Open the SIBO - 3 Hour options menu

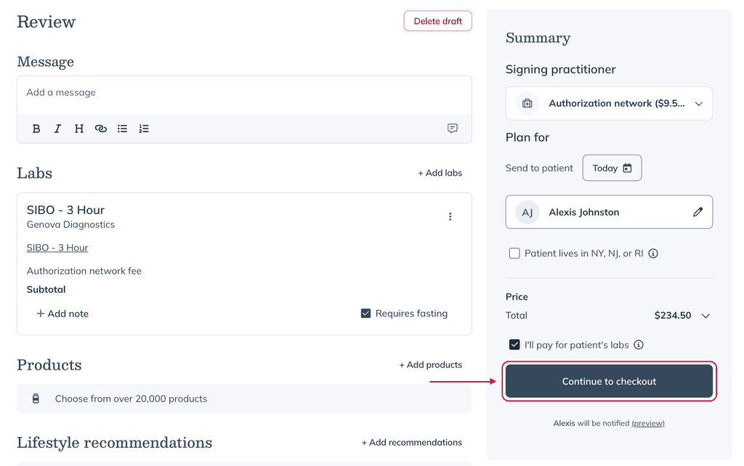click(450, 216)
